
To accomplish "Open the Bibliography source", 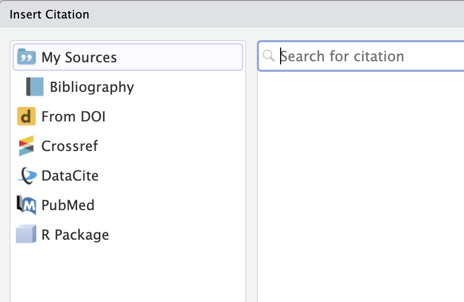I will [128, 87].
